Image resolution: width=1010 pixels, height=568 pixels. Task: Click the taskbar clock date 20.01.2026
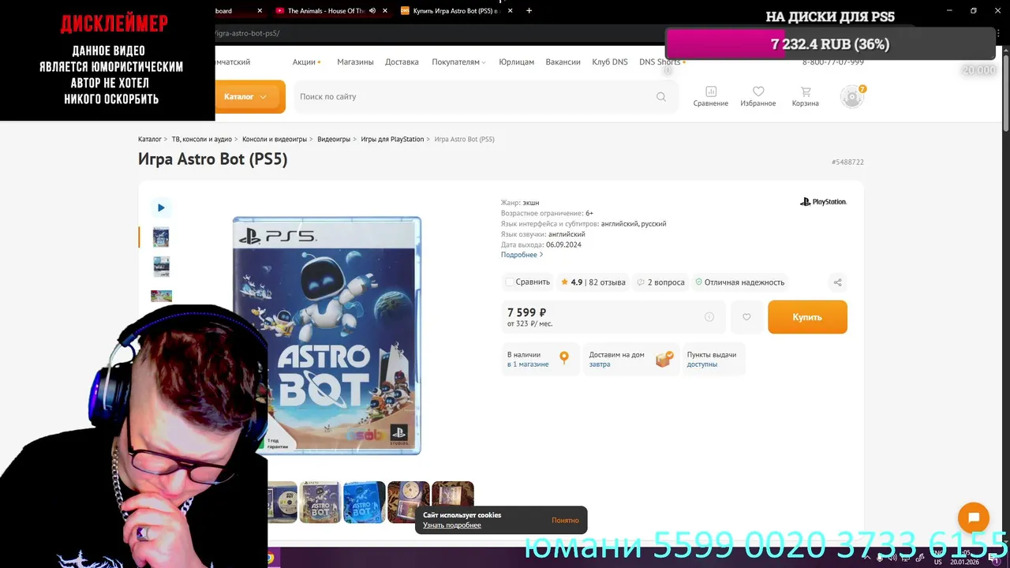point(965,562)
